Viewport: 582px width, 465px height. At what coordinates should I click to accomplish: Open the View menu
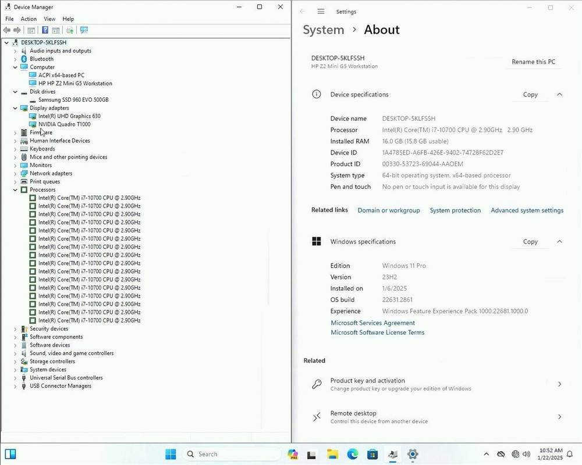click(49, 19)
